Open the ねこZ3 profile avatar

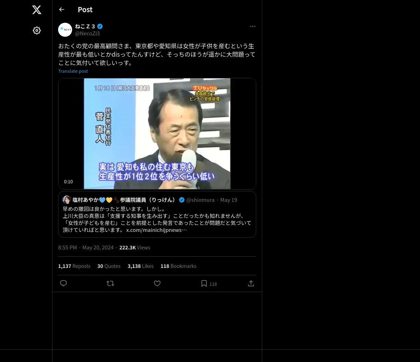(65, 30)
